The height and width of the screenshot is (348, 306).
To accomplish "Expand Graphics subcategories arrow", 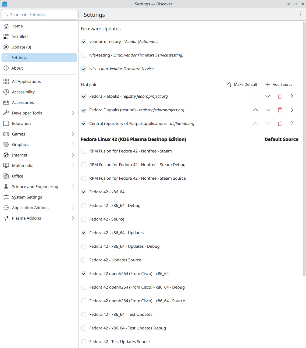I will point(73,144).
